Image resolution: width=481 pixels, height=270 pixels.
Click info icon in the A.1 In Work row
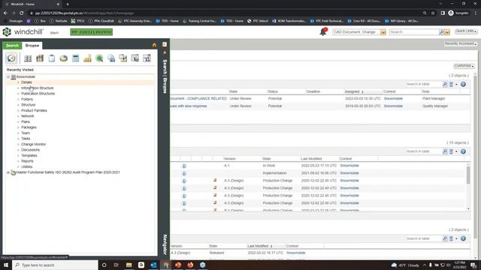click(184, 166)
